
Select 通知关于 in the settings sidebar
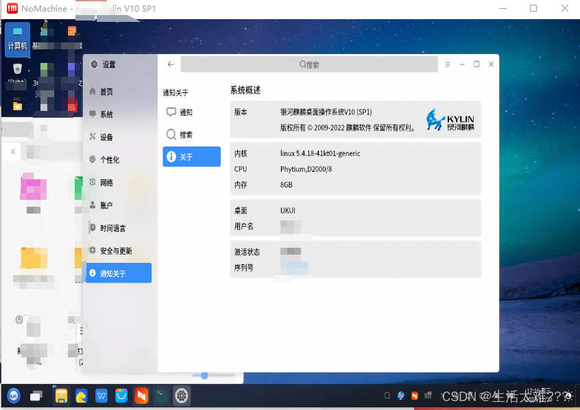[119, 273]
